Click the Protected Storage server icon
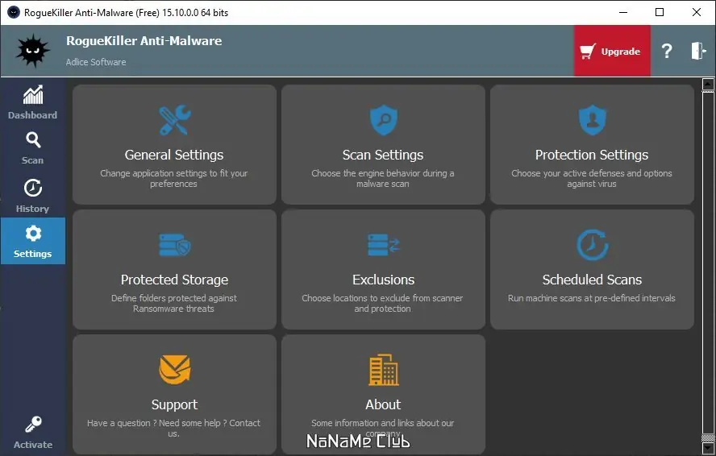Viewport: 716px width, 456px height. tap(174, 246)
